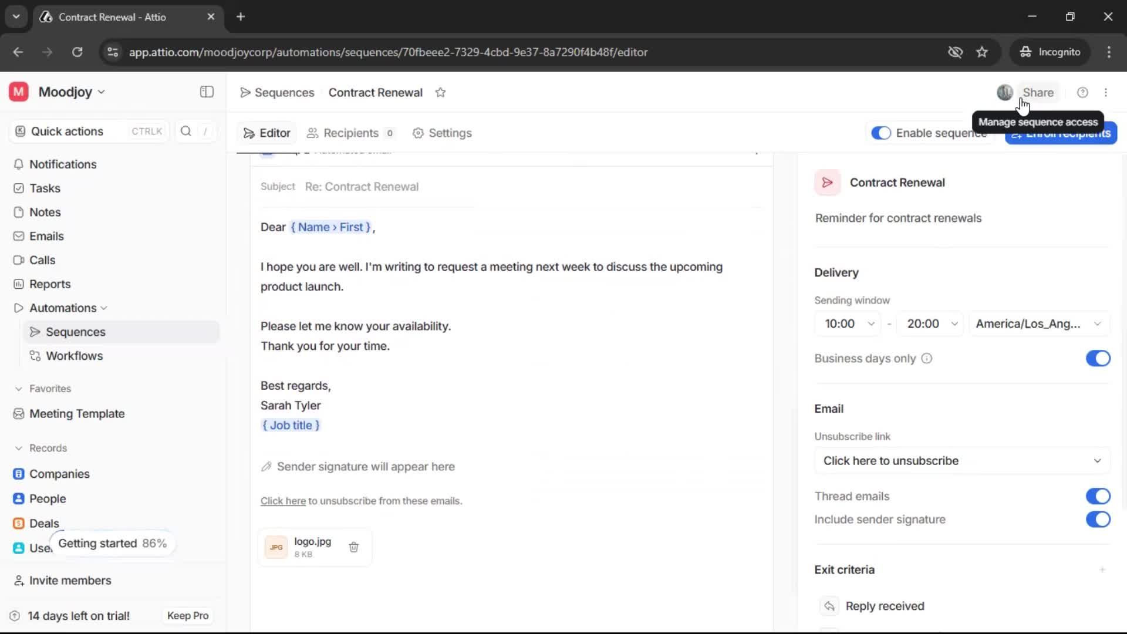Image resolution: width=1127 pixels, height=634 pixels.
Task: Open the help question mark icon
Action: (x=1082, y=93)
